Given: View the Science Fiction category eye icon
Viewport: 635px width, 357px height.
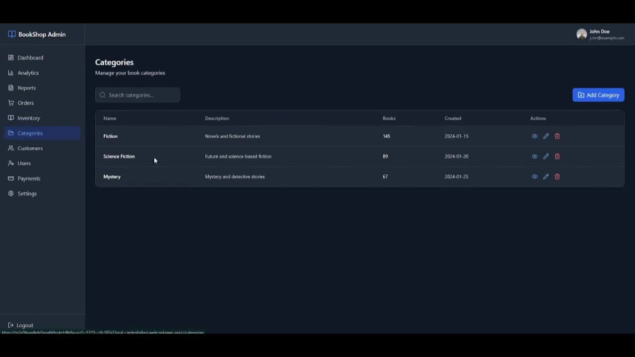Looking at the screenshot, I should tap(535, 157).
